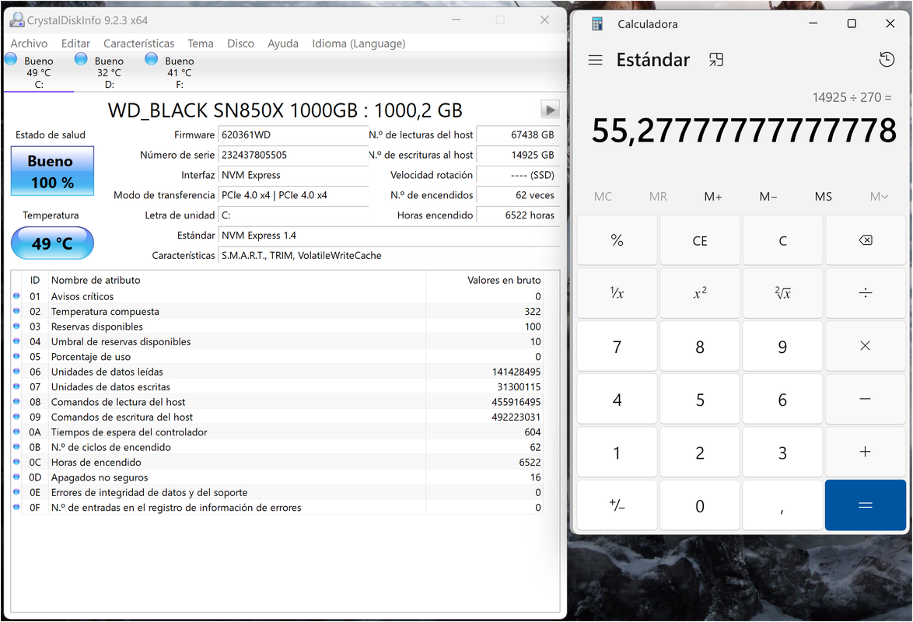913x622 pixels.
Task: Select drive F: Bueno 41 °C
Action: [x=180, y=72]
